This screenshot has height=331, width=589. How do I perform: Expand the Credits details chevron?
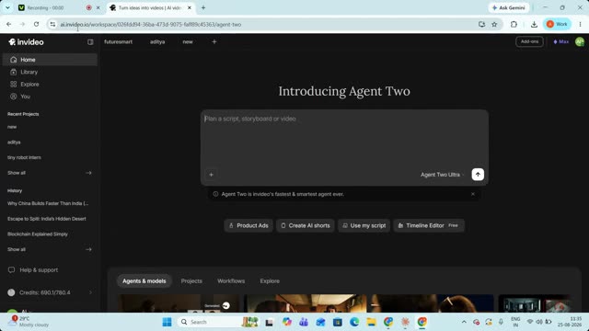click(x=90, y=292)
